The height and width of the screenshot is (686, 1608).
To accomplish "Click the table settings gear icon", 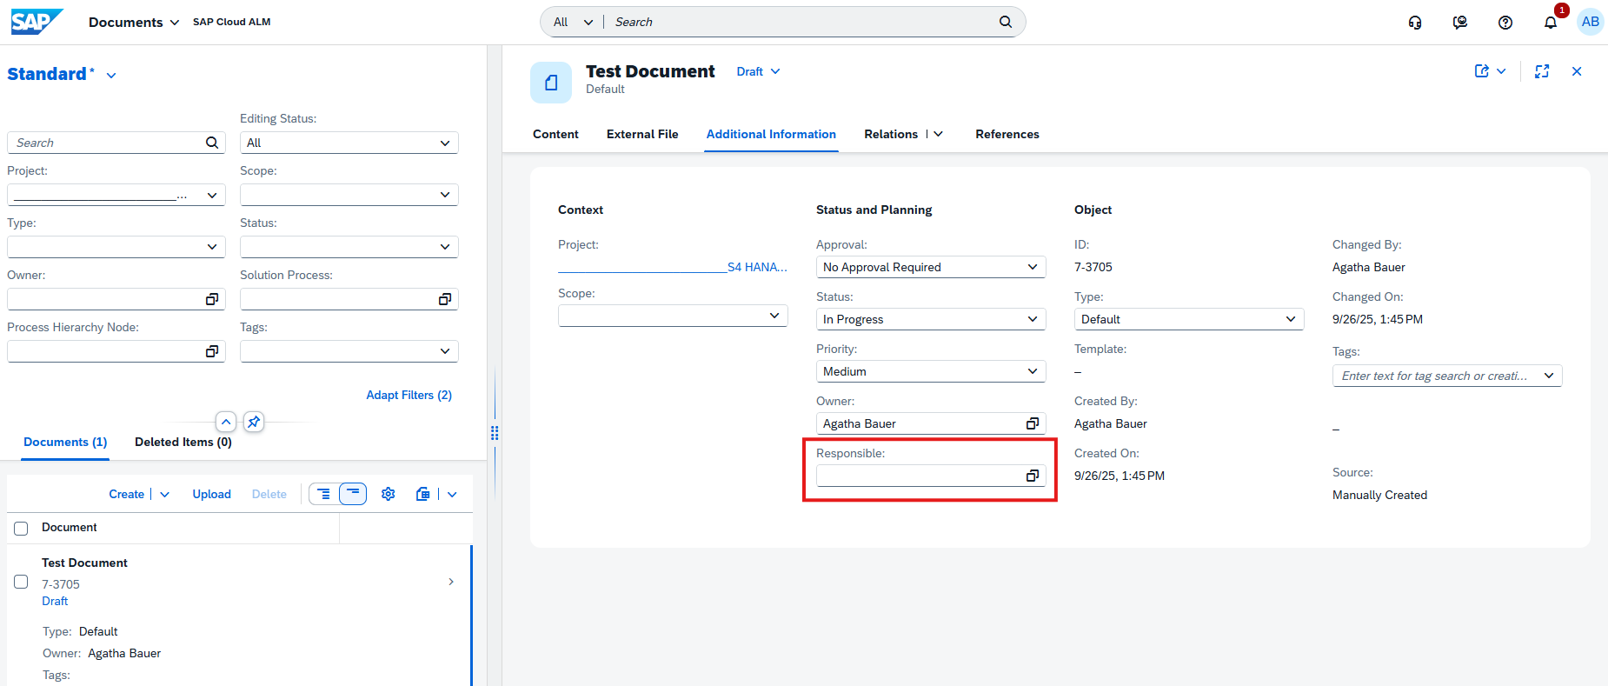I will coord(389,494).
